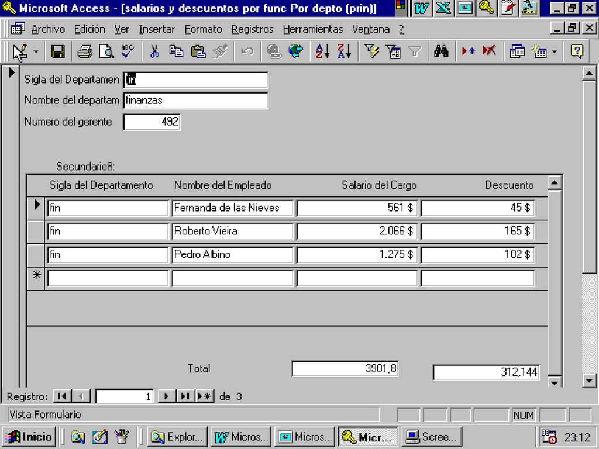
Task: Click discount cell 102 $
Action: (x=477, y=255)
